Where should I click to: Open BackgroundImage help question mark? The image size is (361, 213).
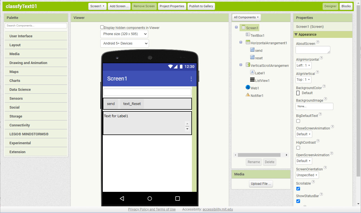pyautogui.click(x=326, y=99)
